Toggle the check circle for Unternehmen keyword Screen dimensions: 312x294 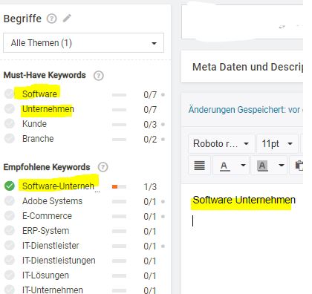pyautogui.click(x=10, y=108)
